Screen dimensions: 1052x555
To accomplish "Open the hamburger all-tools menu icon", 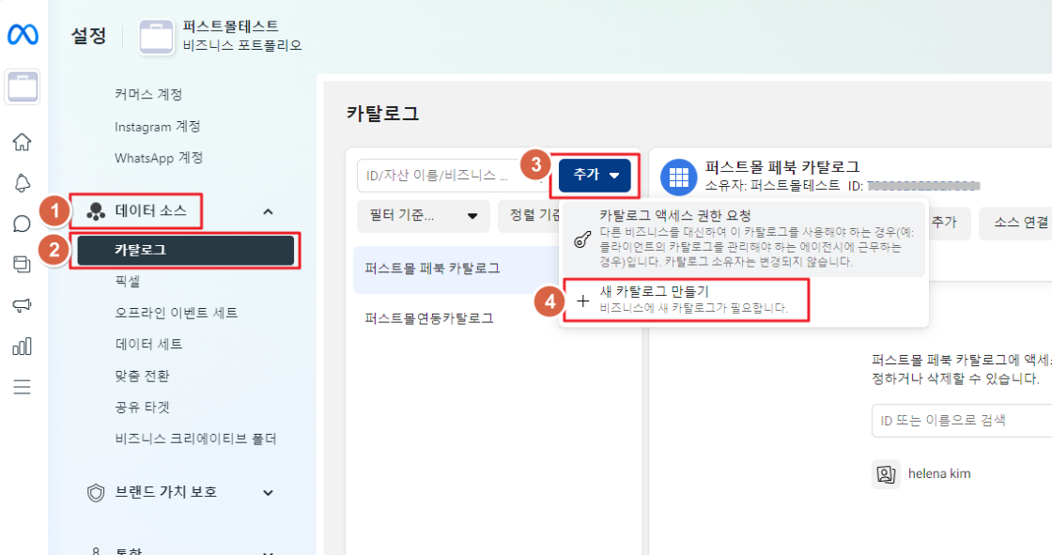I will [23, 387].
